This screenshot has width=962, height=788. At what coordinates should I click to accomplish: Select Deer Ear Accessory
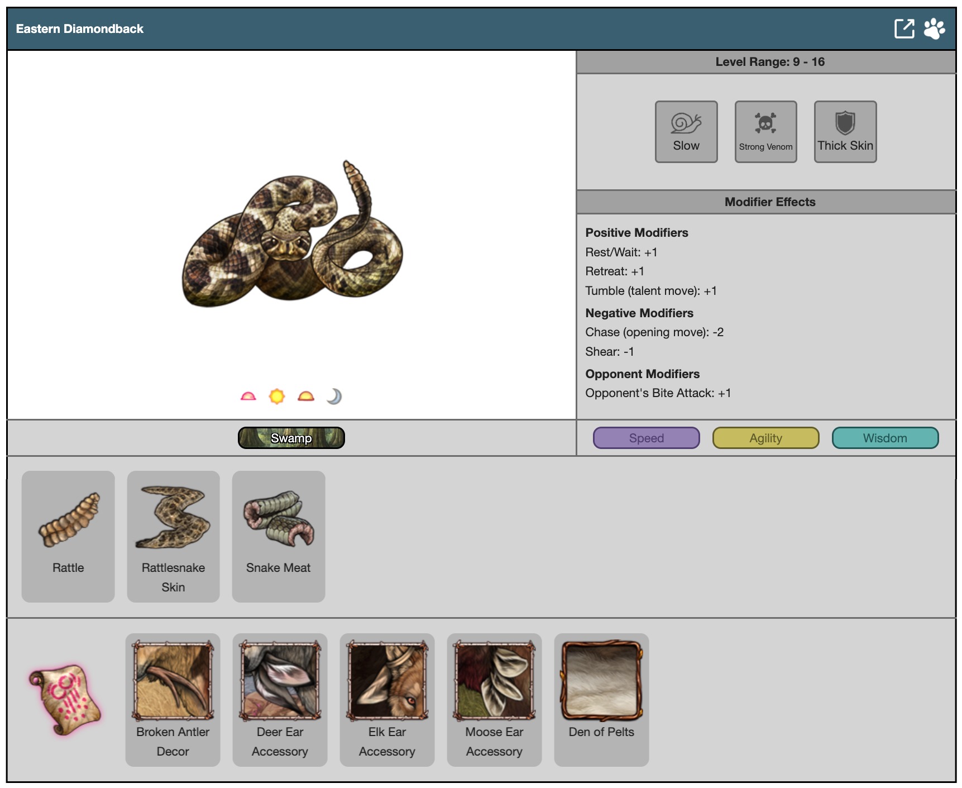280,699
